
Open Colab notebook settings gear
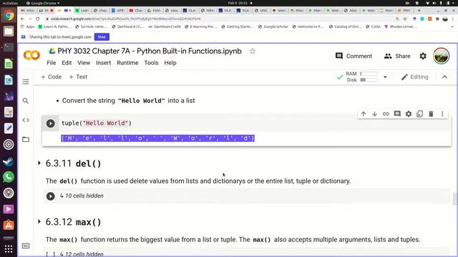coord(423,56)
